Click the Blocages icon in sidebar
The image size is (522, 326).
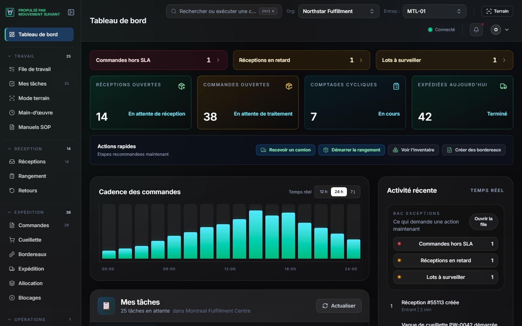click(x=12, y=298)
